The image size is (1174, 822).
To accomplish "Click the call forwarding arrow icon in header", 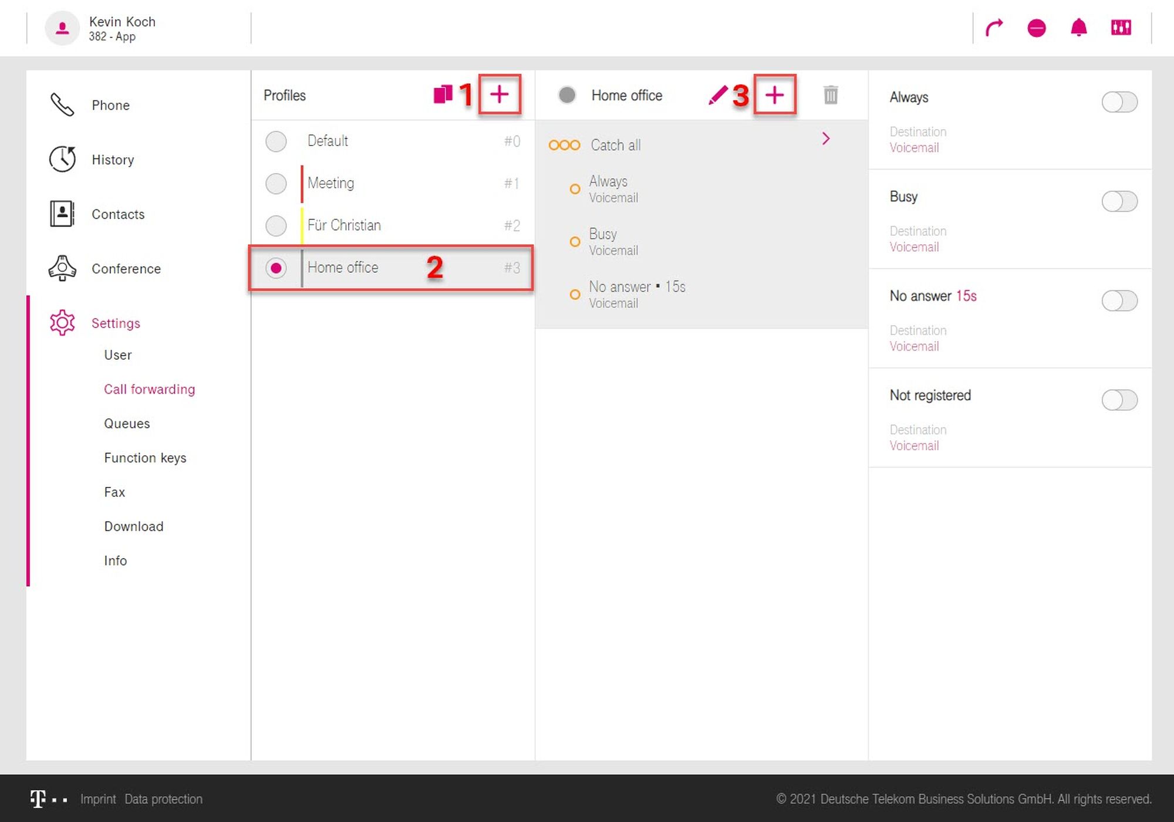I will pos(994,28).
